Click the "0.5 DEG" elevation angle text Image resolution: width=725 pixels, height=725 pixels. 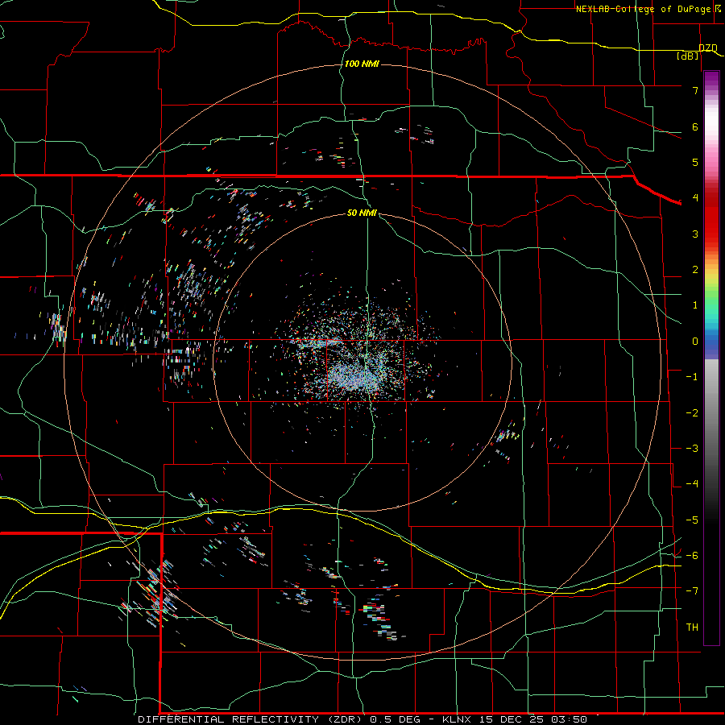(396, 719)
